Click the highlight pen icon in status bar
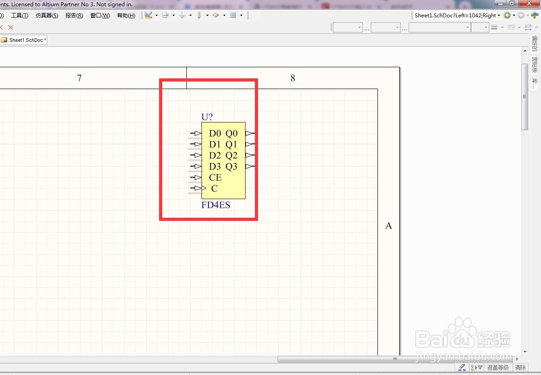541x375 pixels. coord(462,367)
